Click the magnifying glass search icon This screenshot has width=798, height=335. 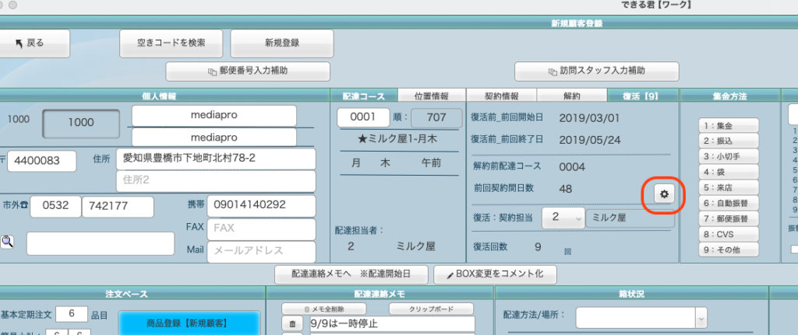click(7, 243)
